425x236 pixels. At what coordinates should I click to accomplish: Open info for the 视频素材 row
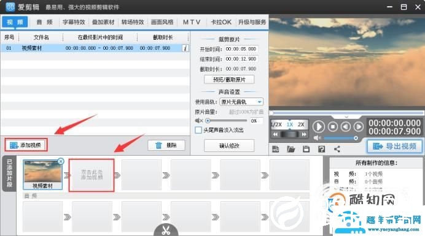point(185,48)
